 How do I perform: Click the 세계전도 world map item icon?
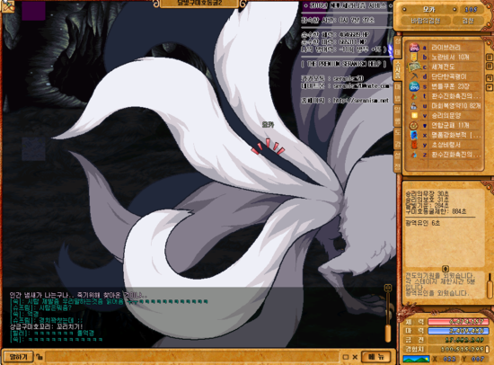(414, 67)
